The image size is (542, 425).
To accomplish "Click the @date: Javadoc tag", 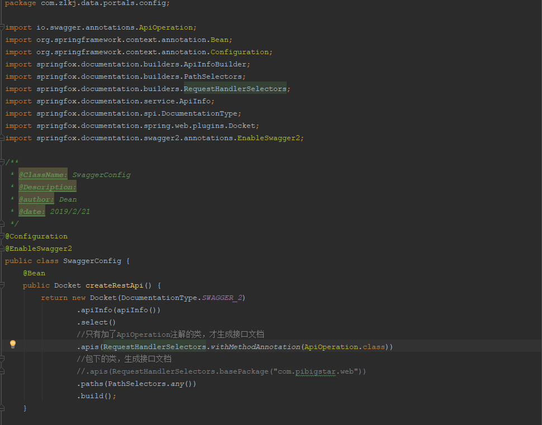I will [x=32, y=212].
